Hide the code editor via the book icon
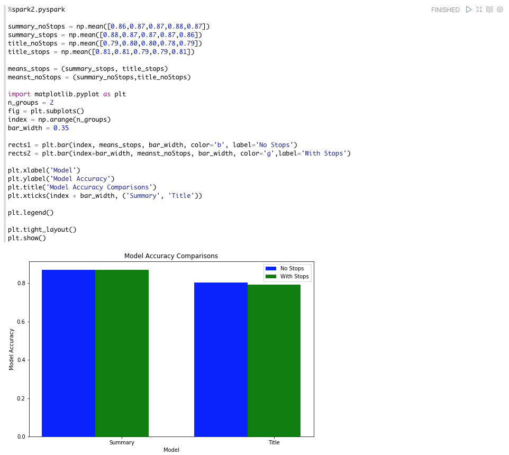Image resolution: width=509 pixels, height=455 pixels. pyautogui.click(x=489, y=10)
